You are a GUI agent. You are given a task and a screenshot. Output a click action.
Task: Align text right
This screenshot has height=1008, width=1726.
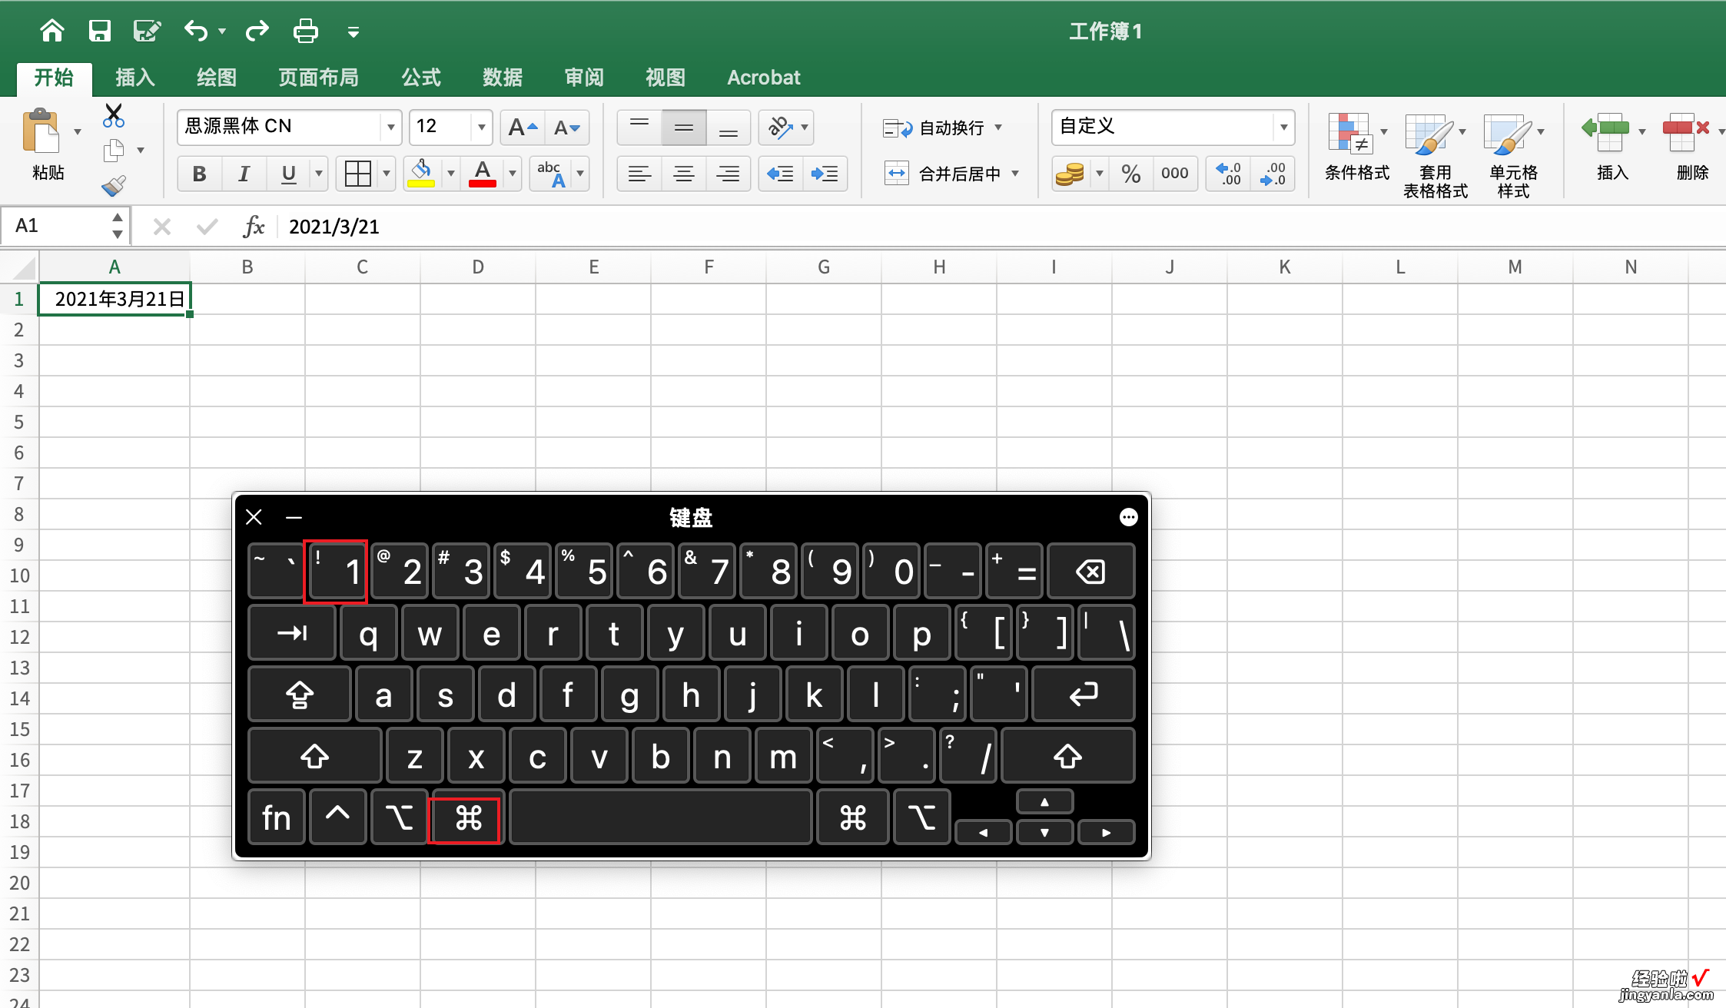[729, 174]
